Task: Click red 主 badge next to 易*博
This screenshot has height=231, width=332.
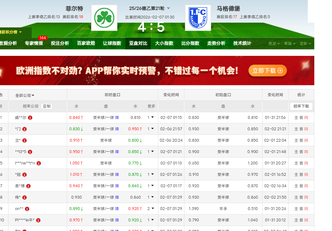Action: click(x=28, y=186)
